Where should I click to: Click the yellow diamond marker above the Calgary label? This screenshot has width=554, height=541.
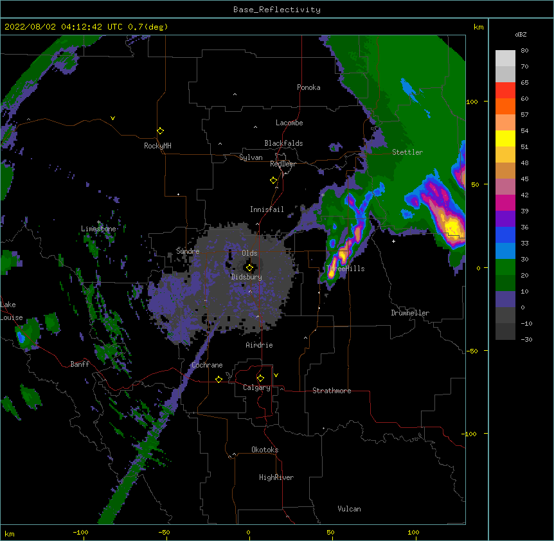pos(260,378)
